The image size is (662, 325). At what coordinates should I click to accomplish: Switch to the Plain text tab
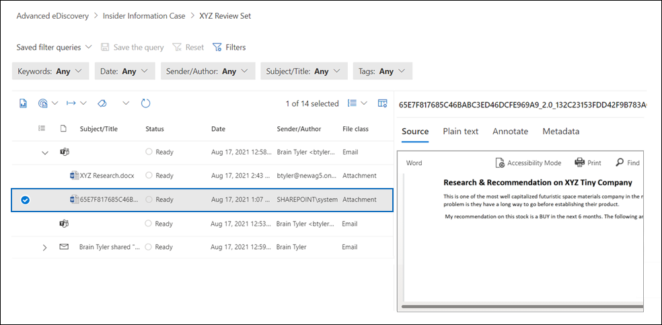(461, 132)
